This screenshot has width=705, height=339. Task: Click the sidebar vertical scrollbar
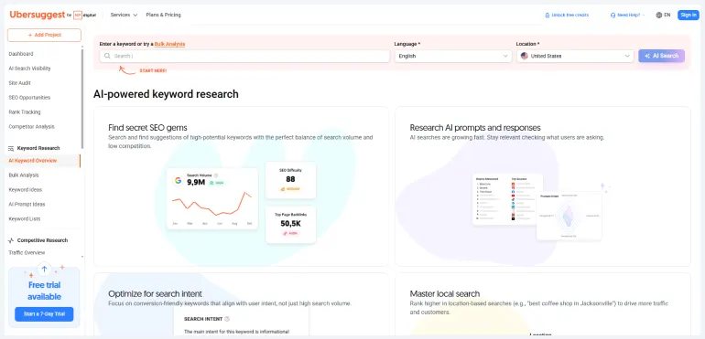(x=82, y=99)
